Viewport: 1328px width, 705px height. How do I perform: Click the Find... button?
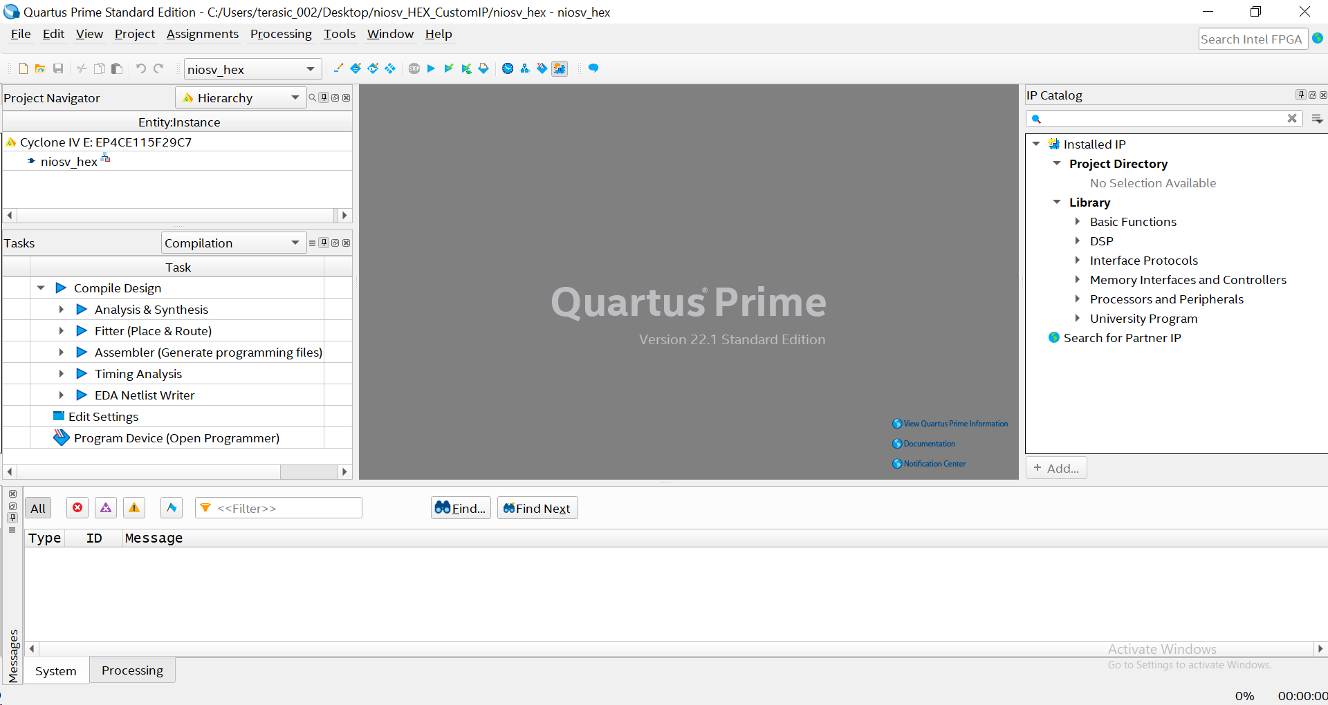point(461,508)
